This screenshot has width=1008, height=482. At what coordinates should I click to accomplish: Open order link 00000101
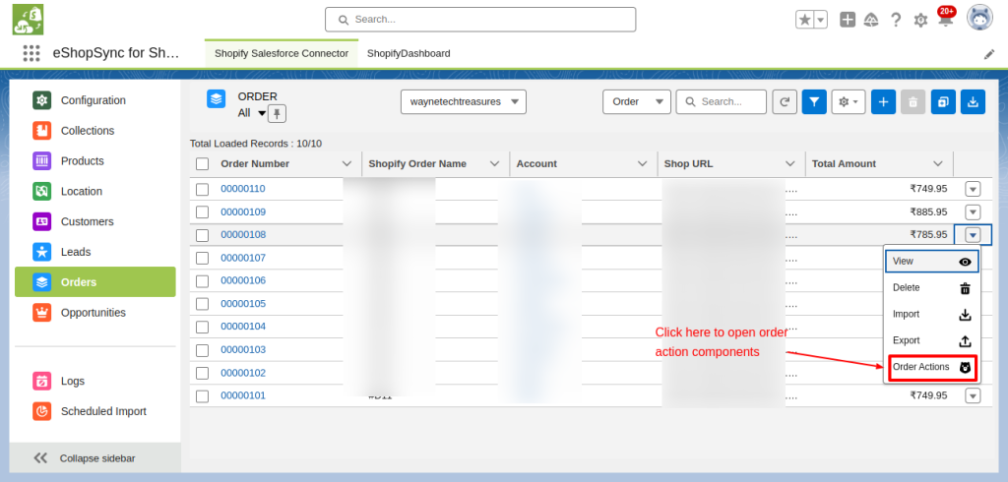243,395
